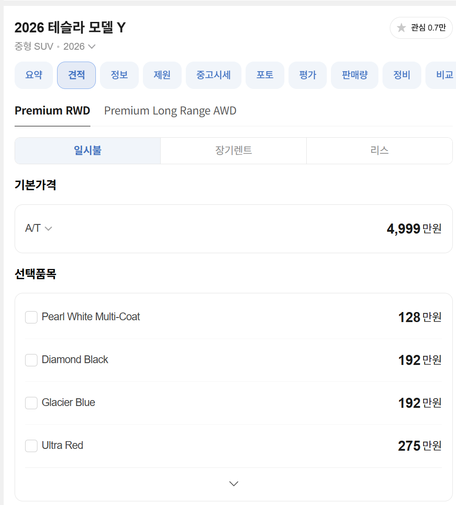Enable the Glacier Blue checkbox
456x505 pixels.
pyautogui.click(x=31, y=403)
